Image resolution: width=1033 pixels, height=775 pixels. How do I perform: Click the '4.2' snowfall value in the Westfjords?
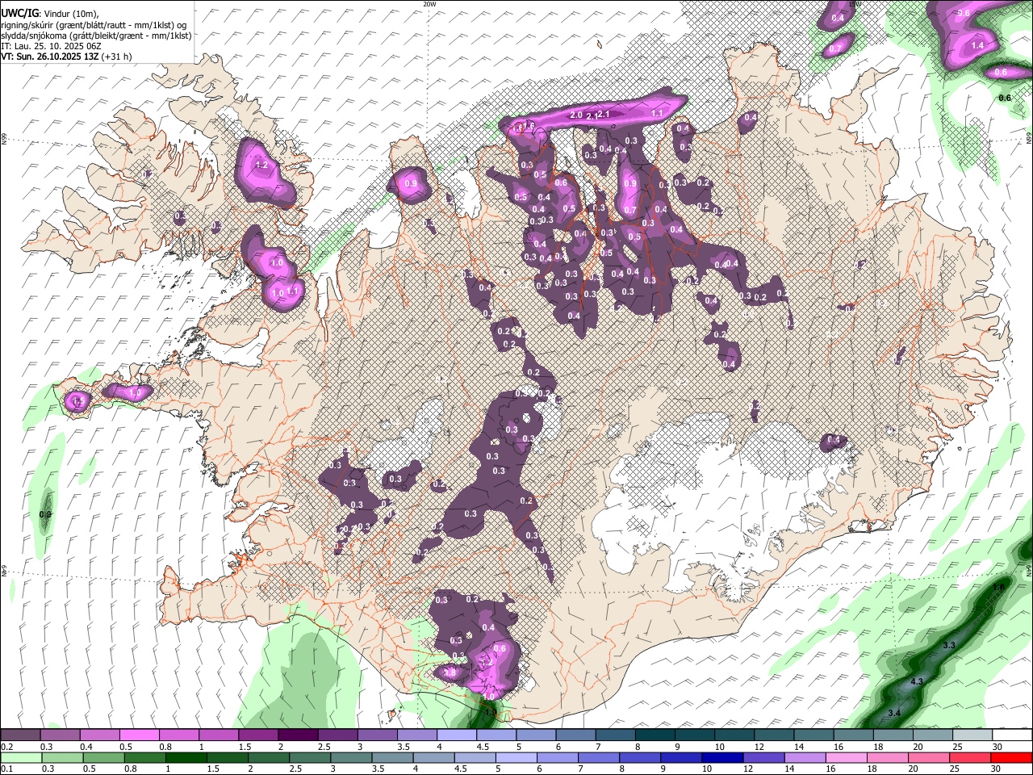pyautogui.click(x=261, y=165)
